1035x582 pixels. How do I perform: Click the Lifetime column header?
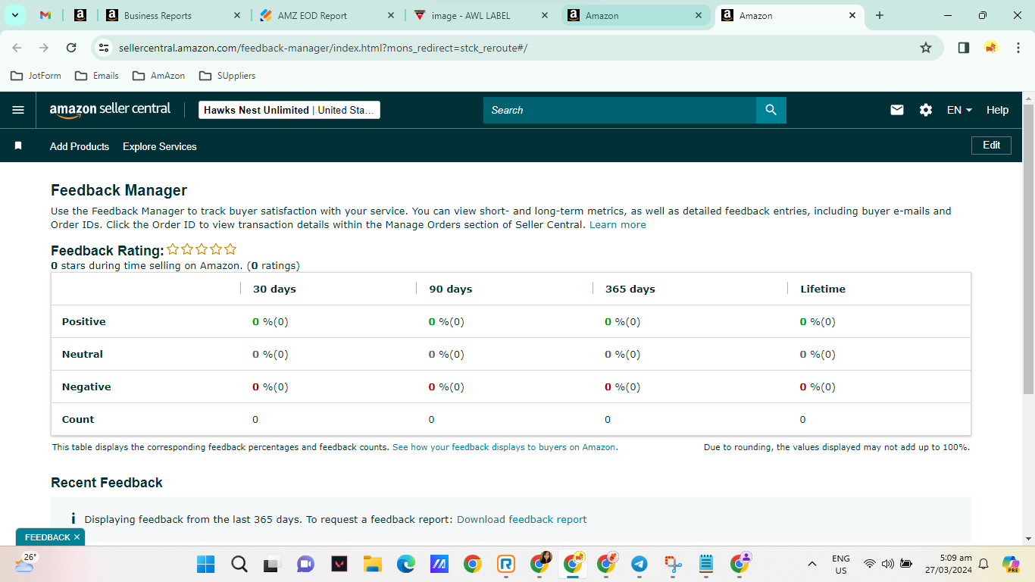[x=823, y=289]
